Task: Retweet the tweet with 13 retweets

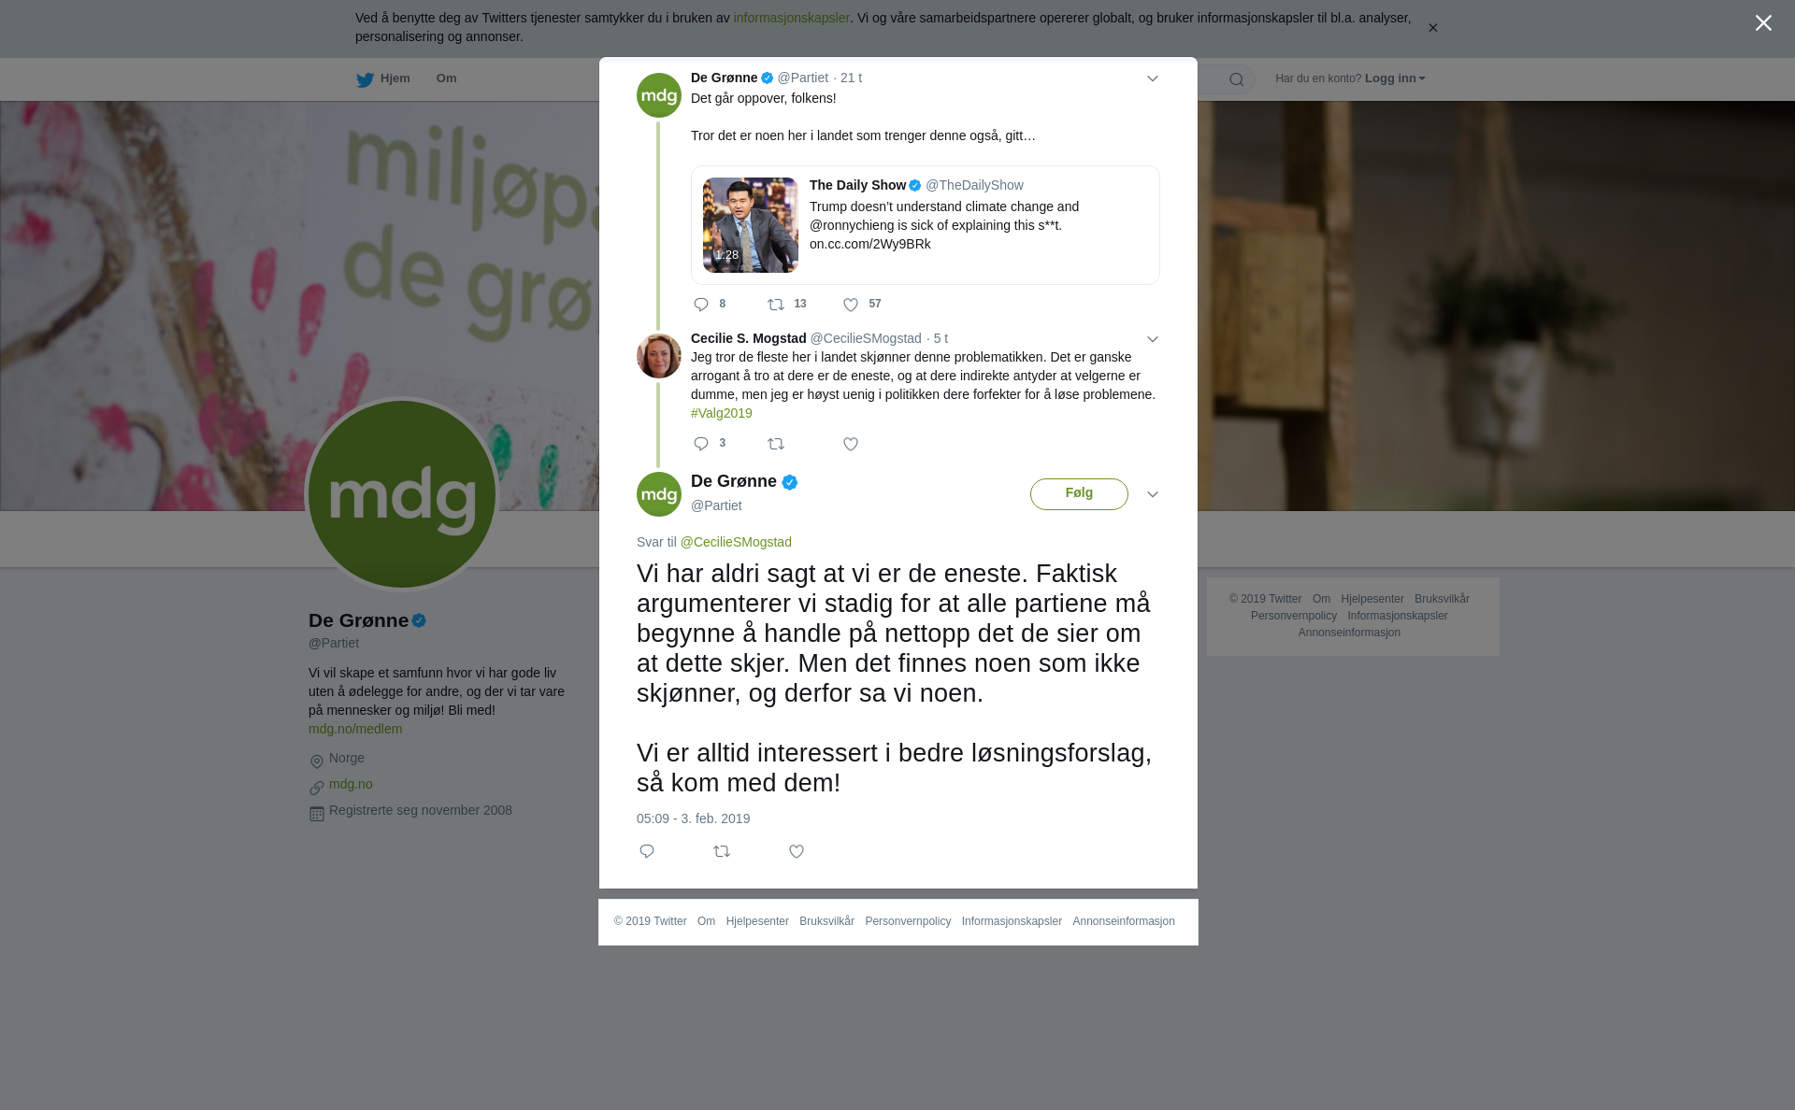Action: [787, 305]
